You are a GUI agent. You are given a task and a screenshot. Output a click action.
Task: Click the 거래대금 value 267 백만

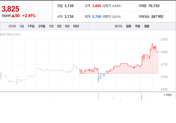[157, 17]
